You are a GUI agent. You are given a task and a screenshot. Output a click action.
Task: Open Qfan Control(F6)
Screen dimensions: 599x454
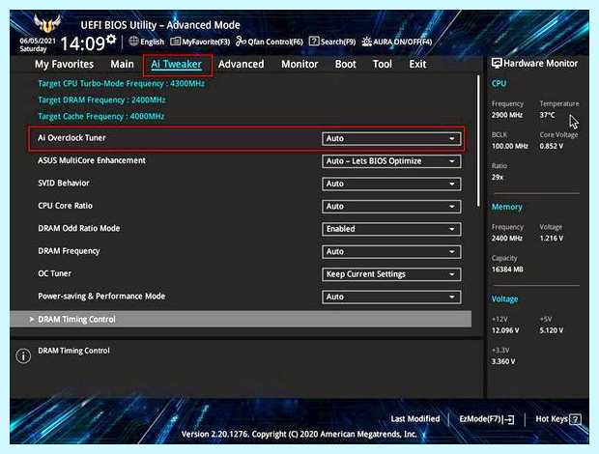click(x=270, y=42)
